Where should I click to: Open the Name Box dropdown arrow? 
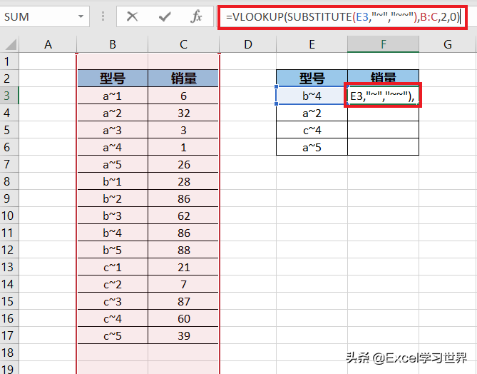(x=81, y=16)
